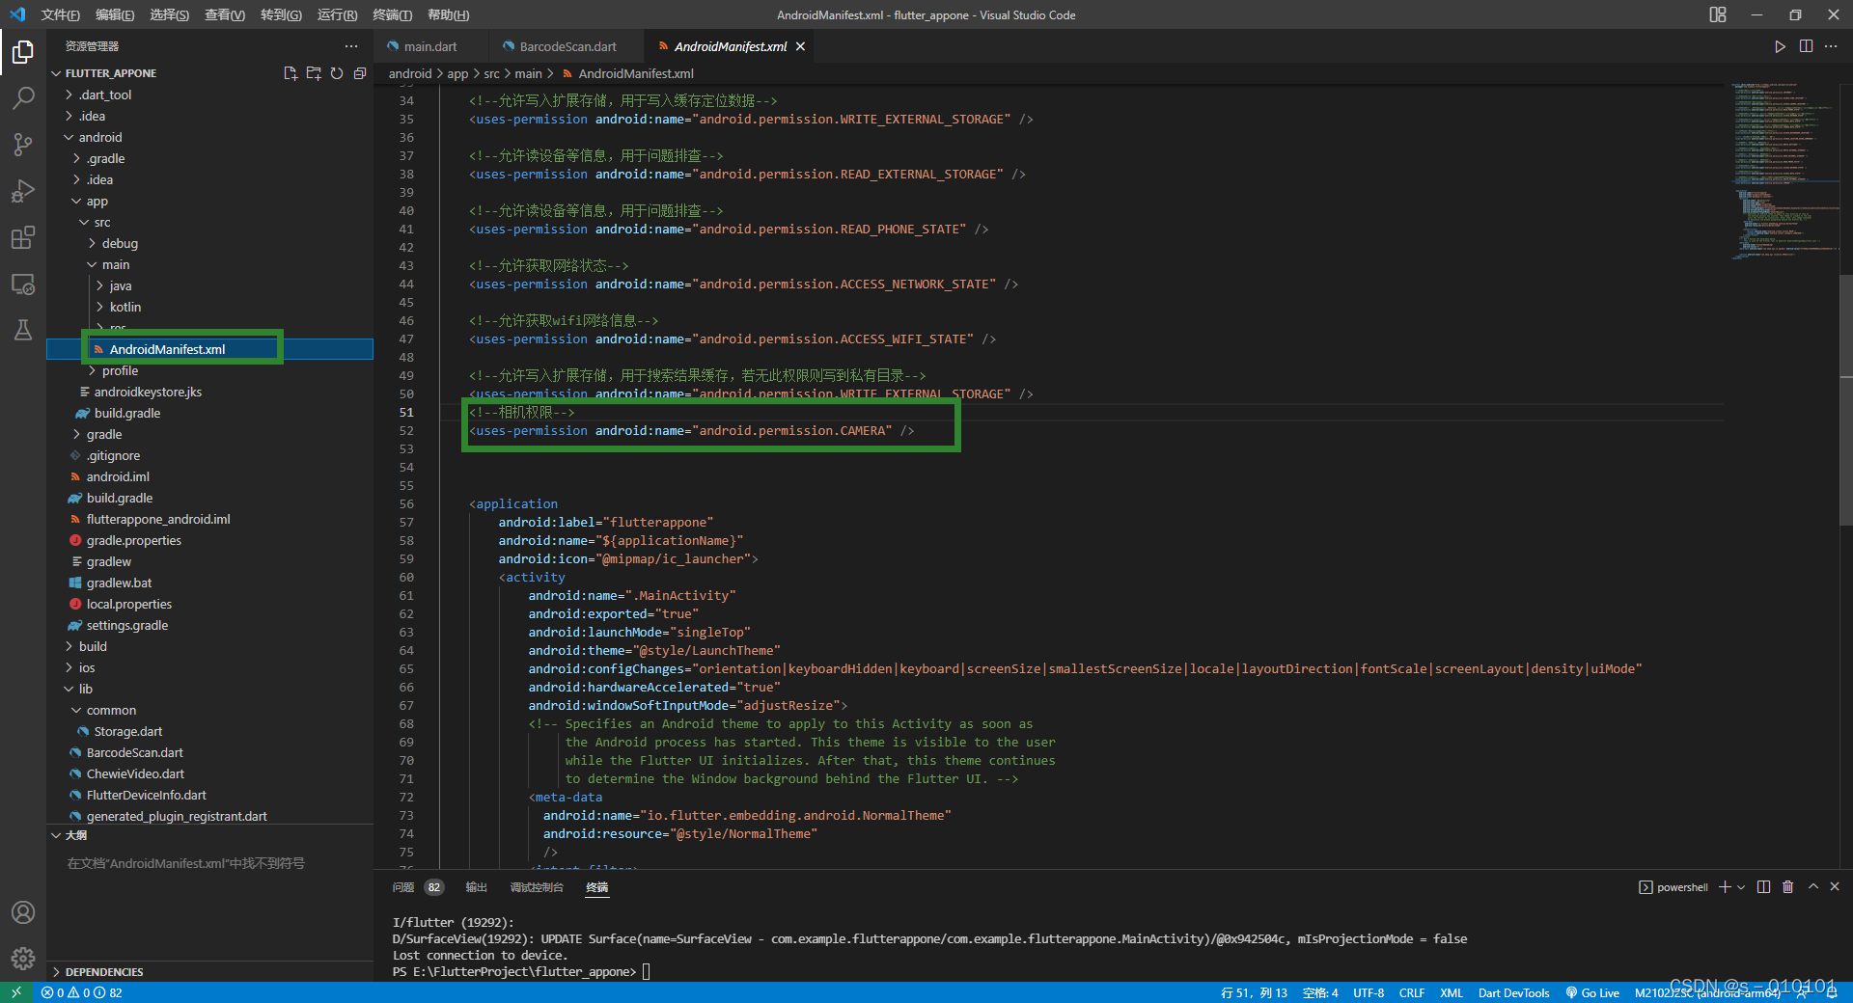The width and height of the screenshot is (1853, 1003).
Task: Open Source Control view
Action: [23, 144]
